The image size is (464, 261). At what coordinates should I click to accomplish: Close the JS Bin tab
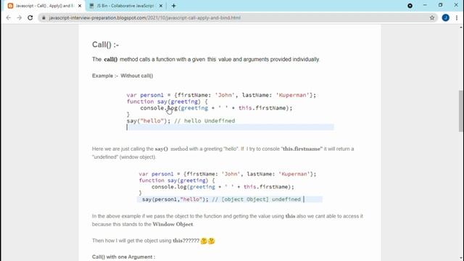coord(161,6)
